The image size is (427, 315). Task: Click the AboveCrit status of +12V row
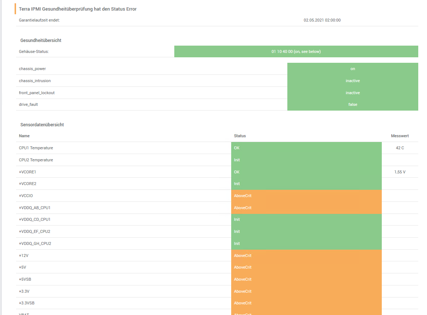(306, 256)
